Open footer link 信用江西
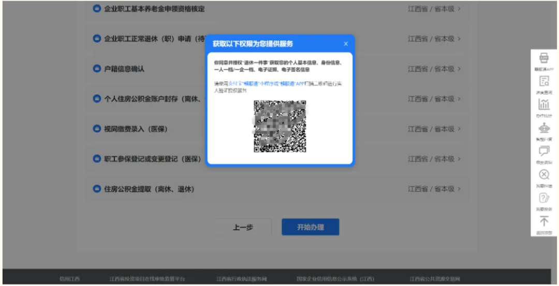Screen dimensions: 559x286 [x=69, y=279]
